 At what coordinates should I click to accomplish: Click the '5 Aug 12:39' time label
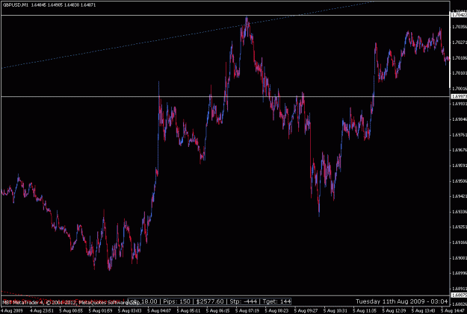(394, 311)
